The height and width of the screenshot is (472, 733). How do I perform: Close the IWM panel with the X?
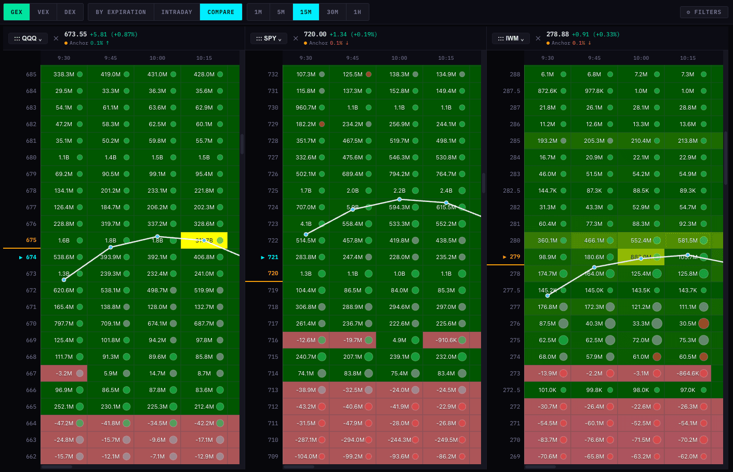point(538,38)
